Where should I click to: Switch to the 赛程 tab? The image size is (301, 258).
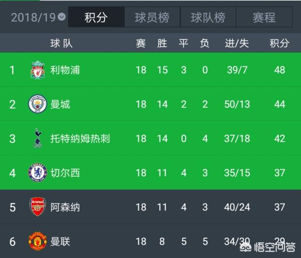[264, 18]
